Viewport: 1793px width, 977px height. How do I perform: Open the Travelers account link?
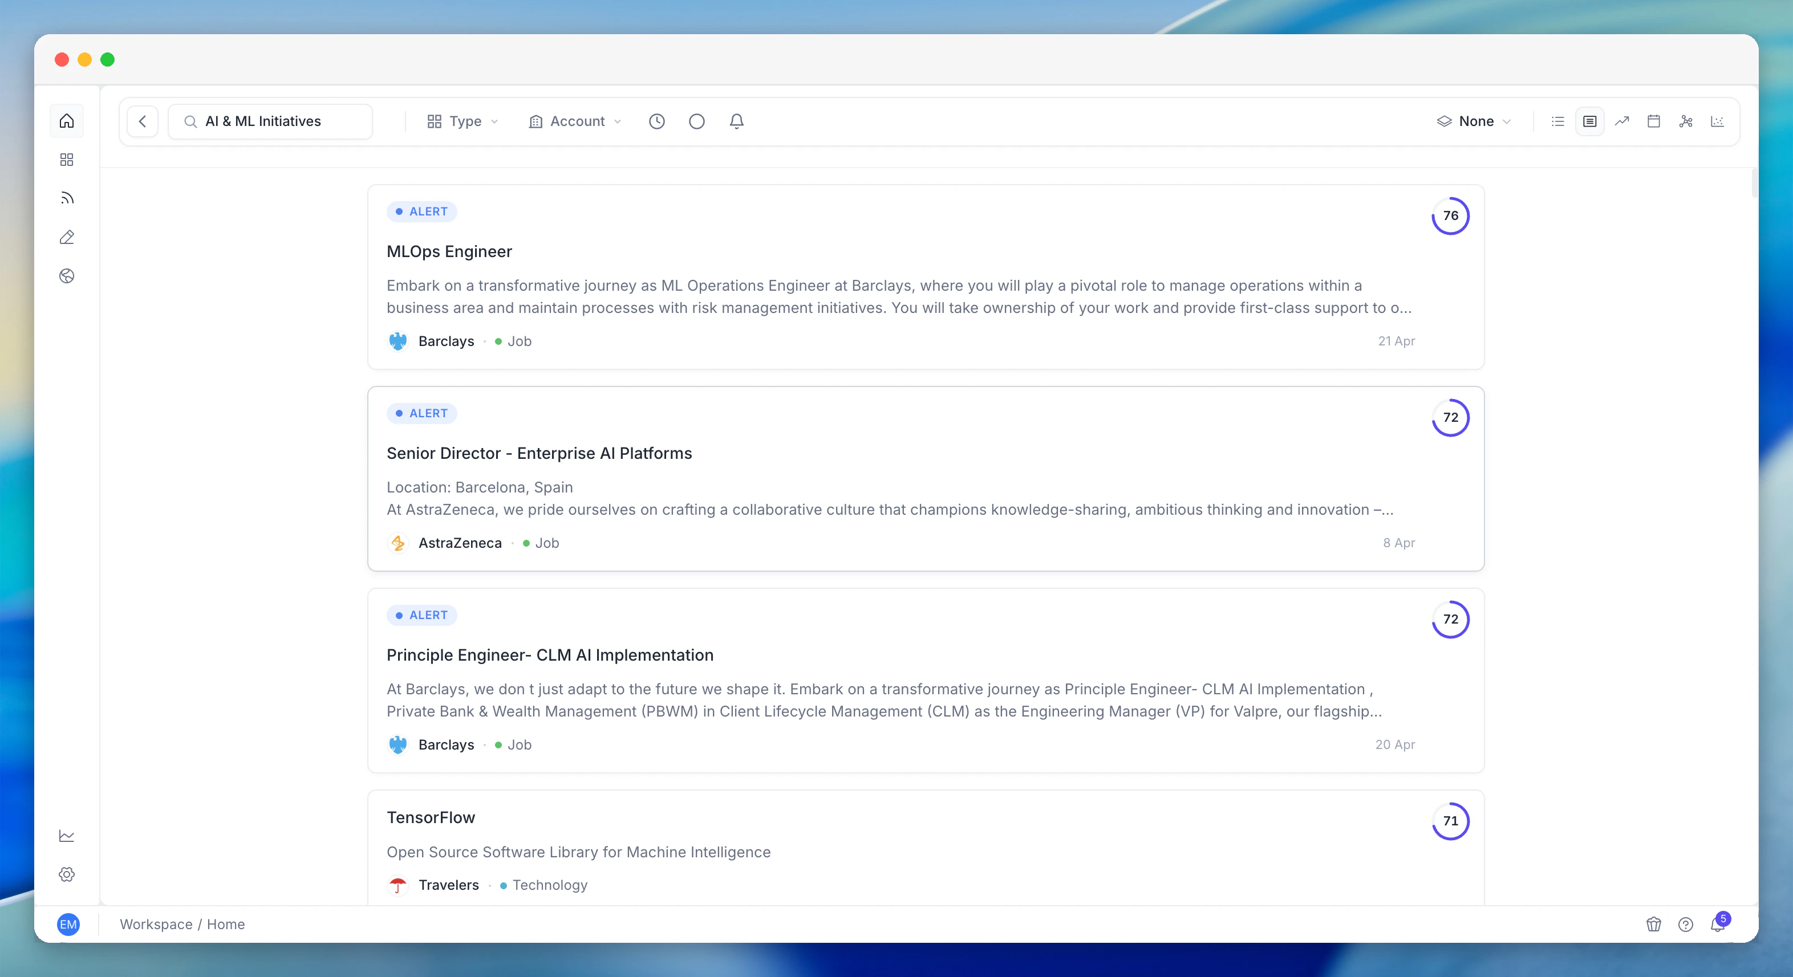pyautogui.click(x=449, y=885)
